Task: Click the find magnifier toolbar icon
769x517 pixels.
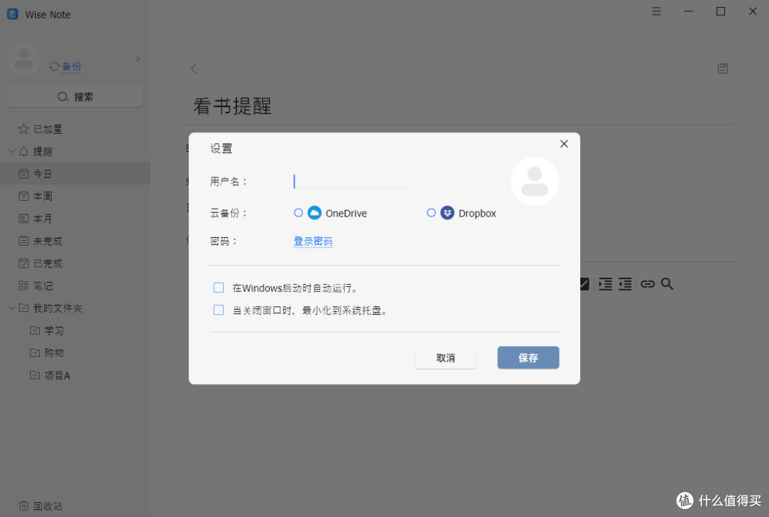Action: click(x=667, y=283)
